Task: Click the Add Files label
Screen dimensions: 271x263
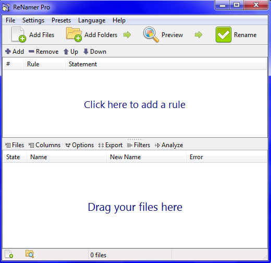Action: pos(42,35)
